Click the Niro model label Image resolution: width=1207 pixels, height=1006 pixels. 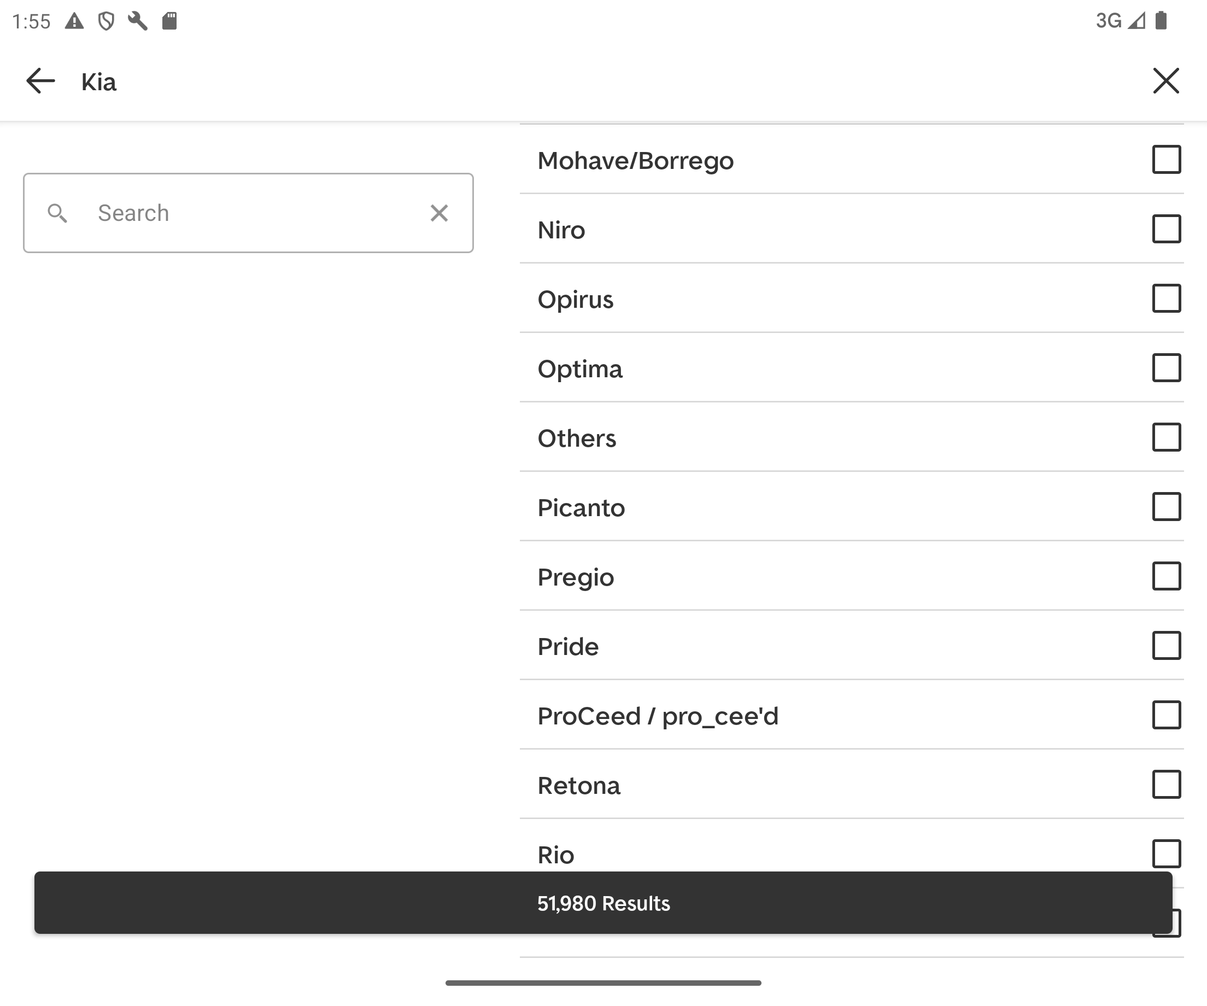(x=561, y=230)
